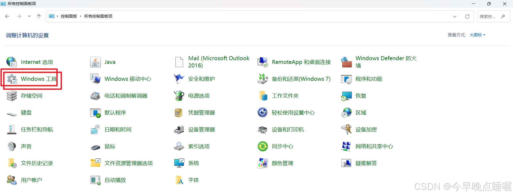Open the 恢复 monitor icon

[346, 95]
